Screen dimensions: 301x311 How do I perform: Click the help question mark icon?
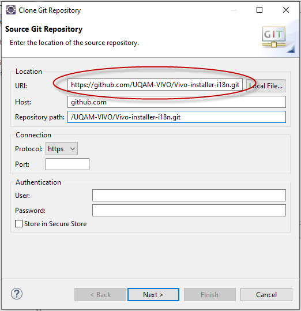point(17,294)
